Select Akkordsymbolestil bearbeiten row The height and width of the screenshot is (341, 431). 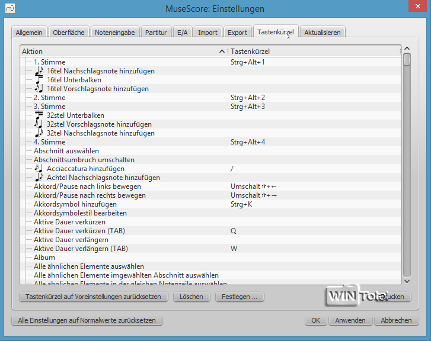(x=210, y=213)
